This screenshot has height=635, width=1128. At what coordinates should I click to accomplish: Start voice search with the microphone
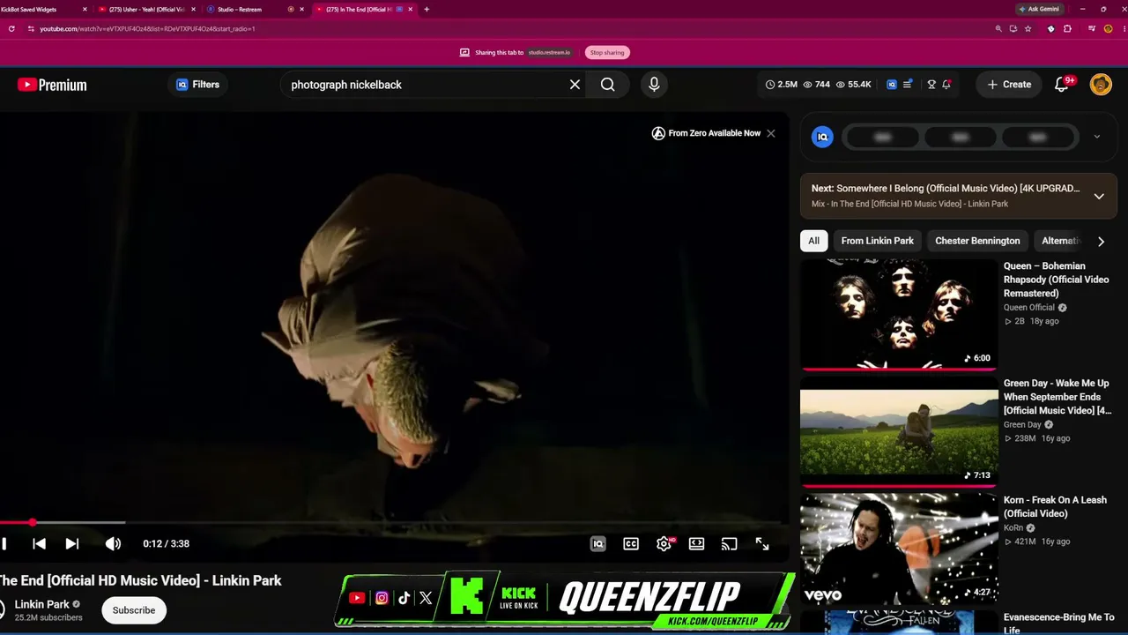[x=654, y=85]
